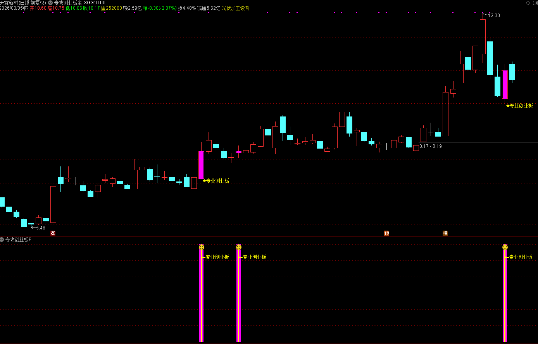This screenshot has width=538, height=344.
Task: Click the 5.46 lowest price label
Action: [x=40, y=228]
